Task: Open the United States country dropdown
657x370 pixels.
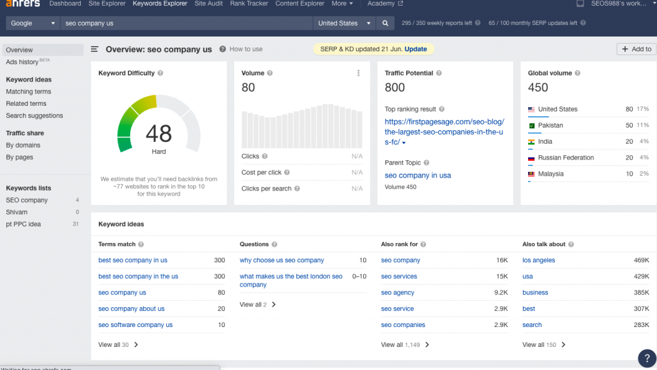Action: coord(344,22)
